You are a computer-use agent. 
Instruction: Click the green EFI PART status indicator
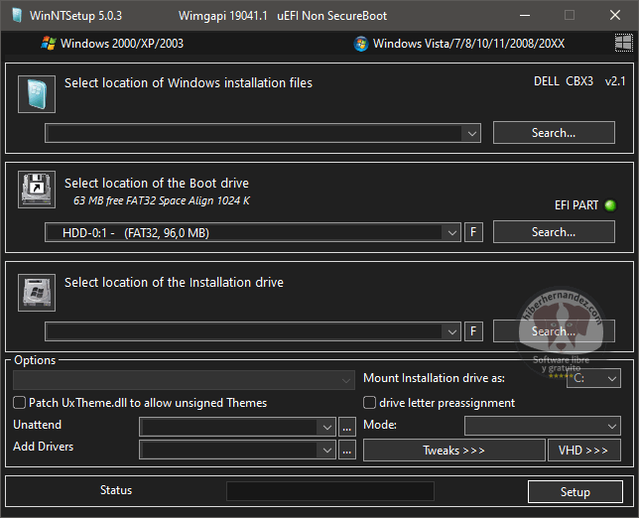pyautogui.click(x=610, y=205)
